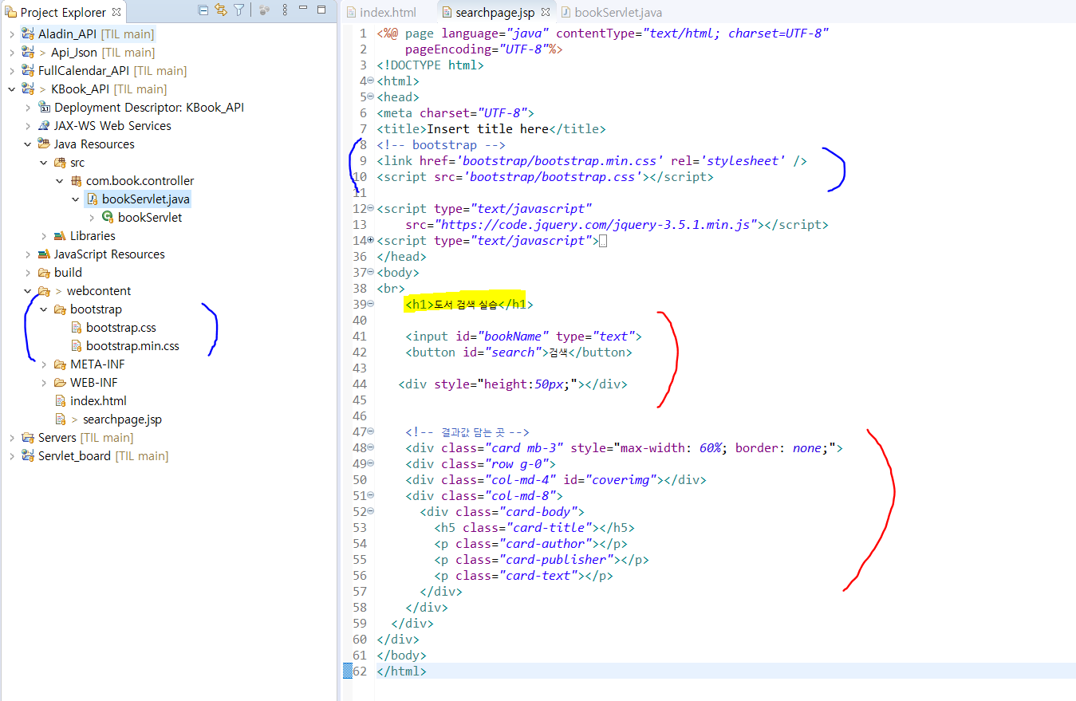Screen dimensions: 1076x701
Task: Click the bookServlet class icon
Action: click(108, 218)
